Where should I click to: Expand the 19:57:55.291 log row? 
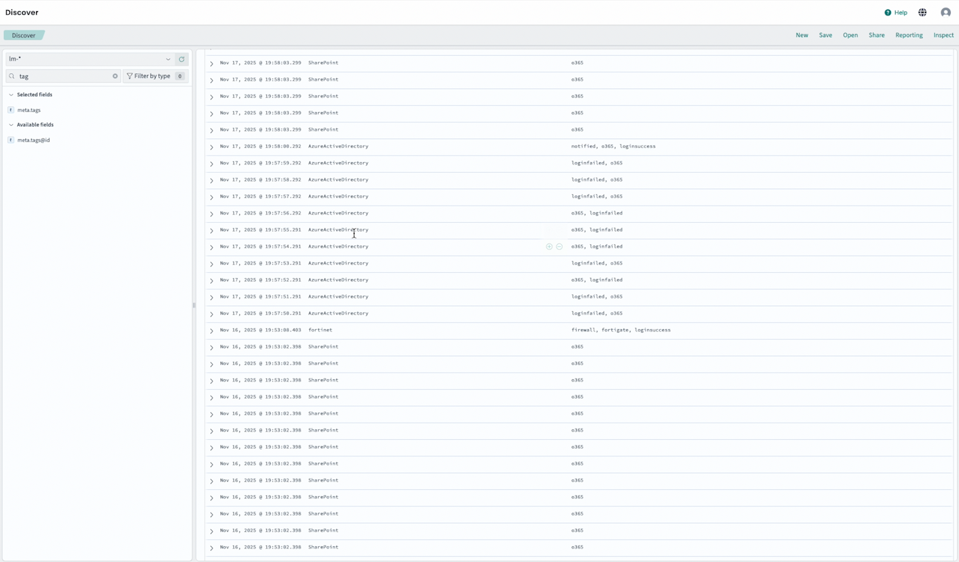211,230
